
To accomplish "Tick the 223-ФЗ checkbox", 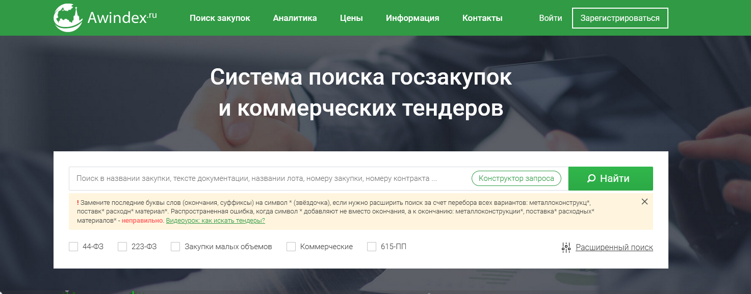I will [122, 247].
